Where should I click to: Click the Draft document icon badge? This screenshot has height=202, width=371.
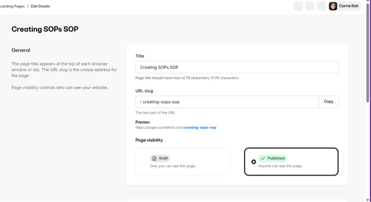pyautogui.click(x=155, y=158)
